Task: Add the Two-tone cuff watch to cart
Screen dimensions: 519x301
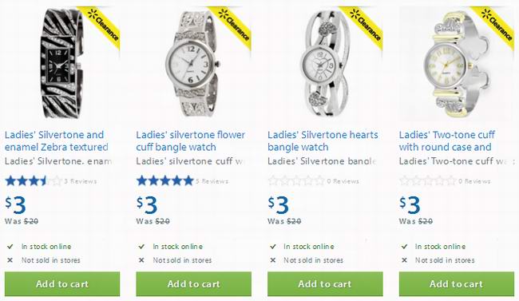Action: (x=457, y=284)
